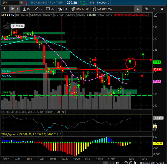Toggle the pin icon on drawing toolbar
The height and width of the screenshot is (164, 167).
coord(4,9)
